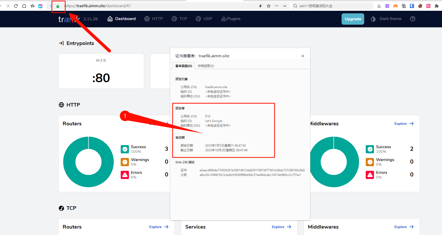442x235 pixels.
Task: Click the issued date 2025年7月5日
Action: pyautogui.click(x=225, y=146)
